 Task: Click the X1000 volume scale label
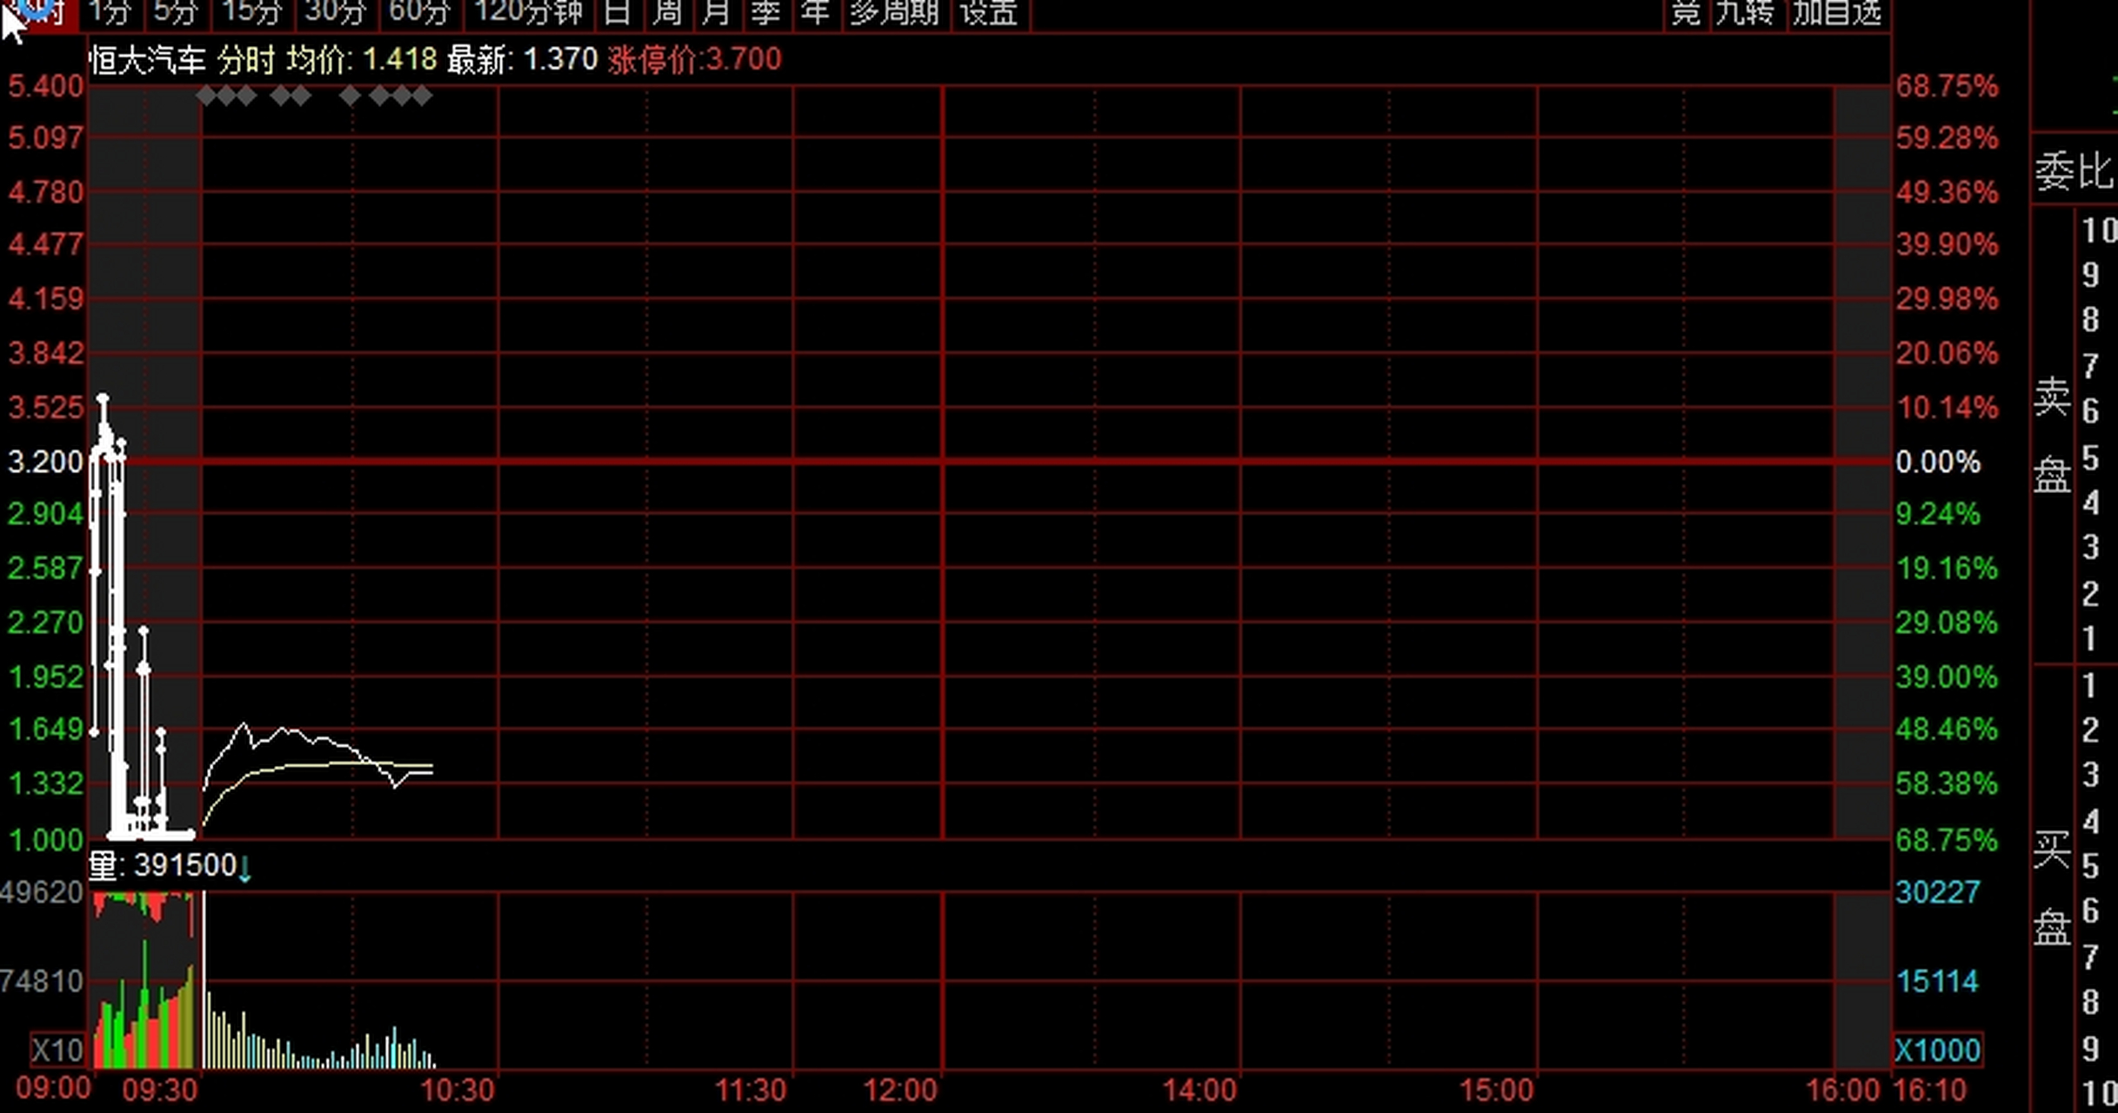tap(1937, 1050)
